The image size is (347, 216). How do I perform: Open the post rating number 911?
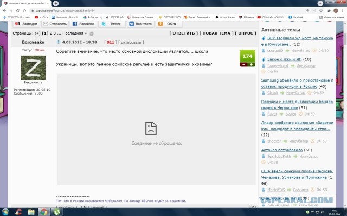pyautogui.click(x=111, y=42)
